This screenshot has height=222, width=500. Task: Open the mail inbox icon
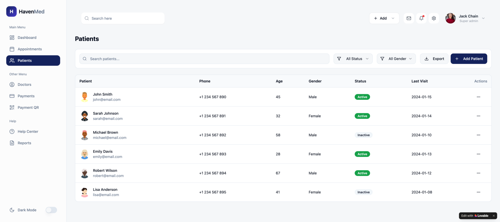(x=409, y=18)
